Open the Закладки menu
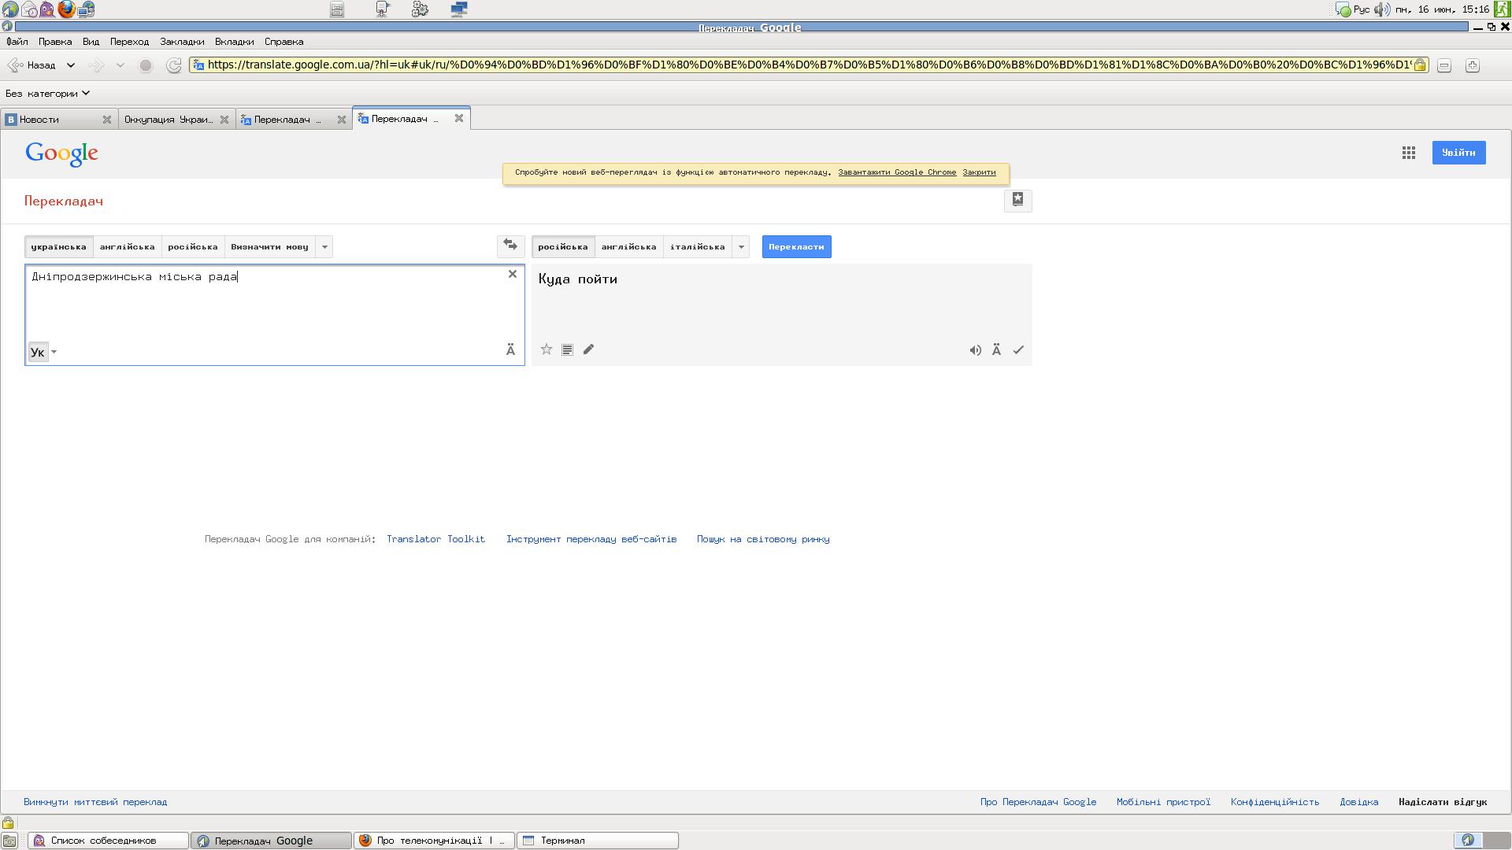This screenshot has height=850, width=1512. point(182,42)
